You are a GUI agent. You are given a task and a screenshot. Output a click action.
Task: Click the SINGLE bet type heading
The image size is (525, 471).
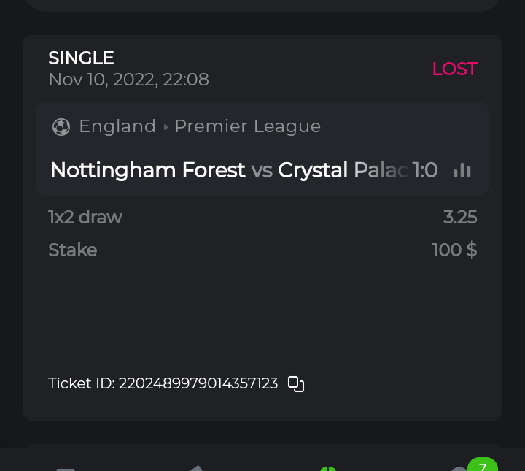(81, 58)
